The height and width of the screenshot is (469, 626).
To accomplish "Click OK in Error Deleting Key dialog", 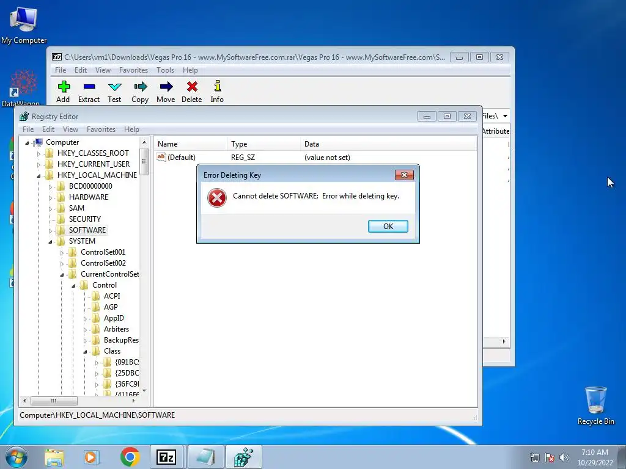I will coord(388,226).
